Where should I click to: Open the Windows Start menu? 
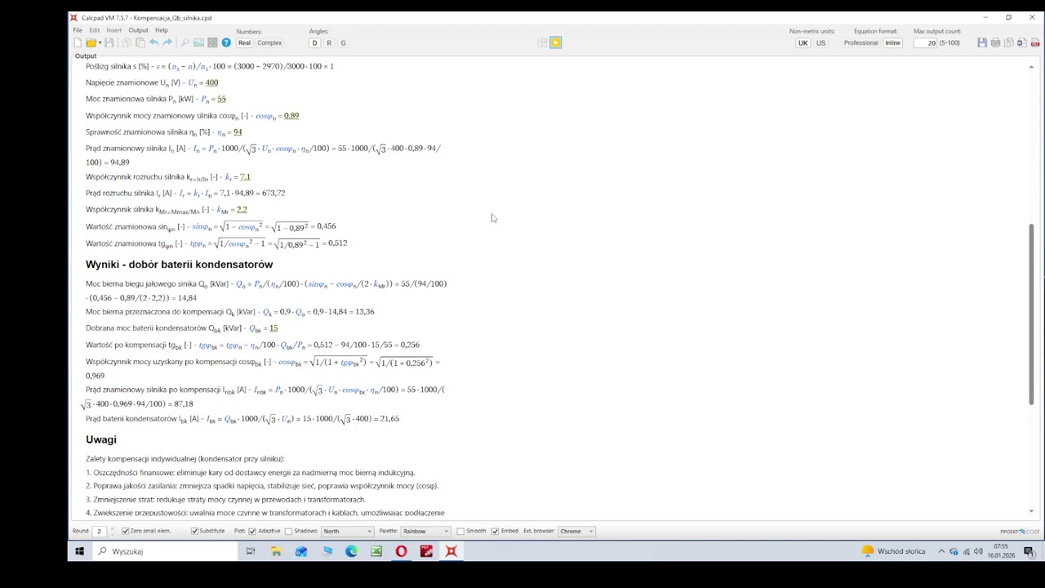click(79, 551)
